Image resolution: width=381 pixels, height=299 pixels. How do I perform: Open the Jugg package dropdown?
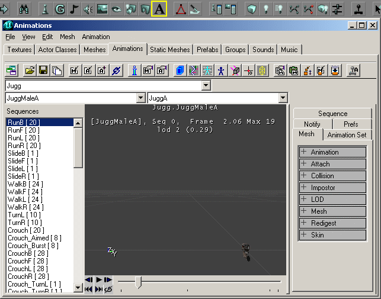206,86
